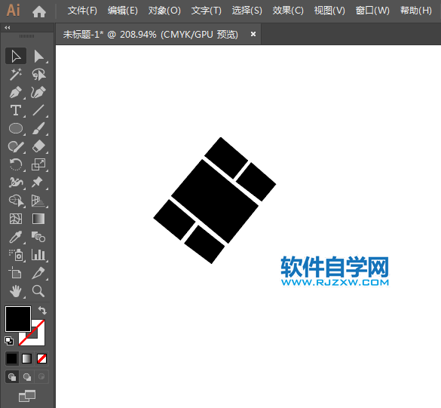Viewport: 441px width, 408px height.
Task: Click the large center black square
Action: tap(215, 201)
